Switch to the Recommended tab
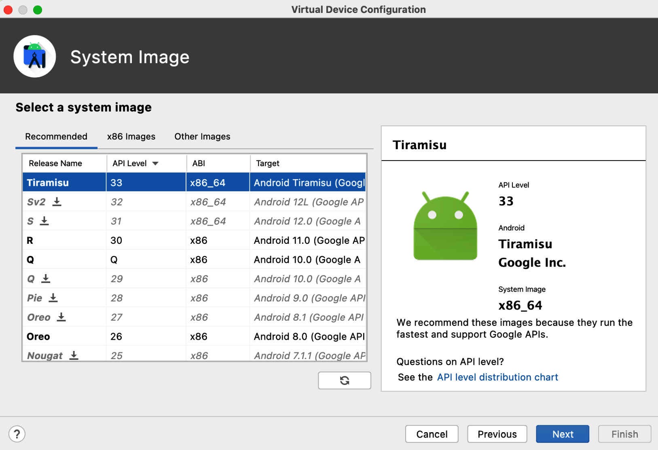The image size is (658, 450). [x=56, y=137]
